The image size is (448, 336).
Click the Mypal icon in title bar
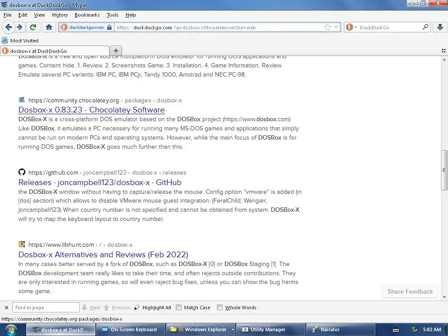pos(4,4)
